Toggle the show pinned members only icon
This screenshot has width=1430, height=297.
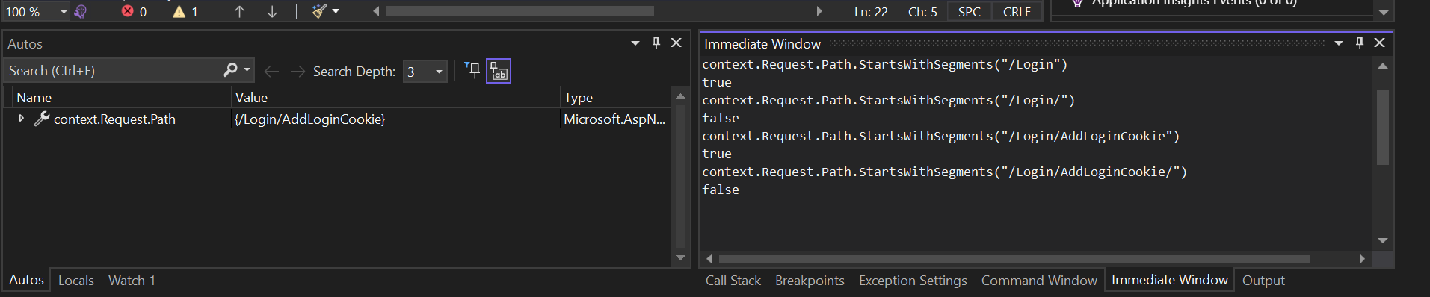[x=472, y=71]
